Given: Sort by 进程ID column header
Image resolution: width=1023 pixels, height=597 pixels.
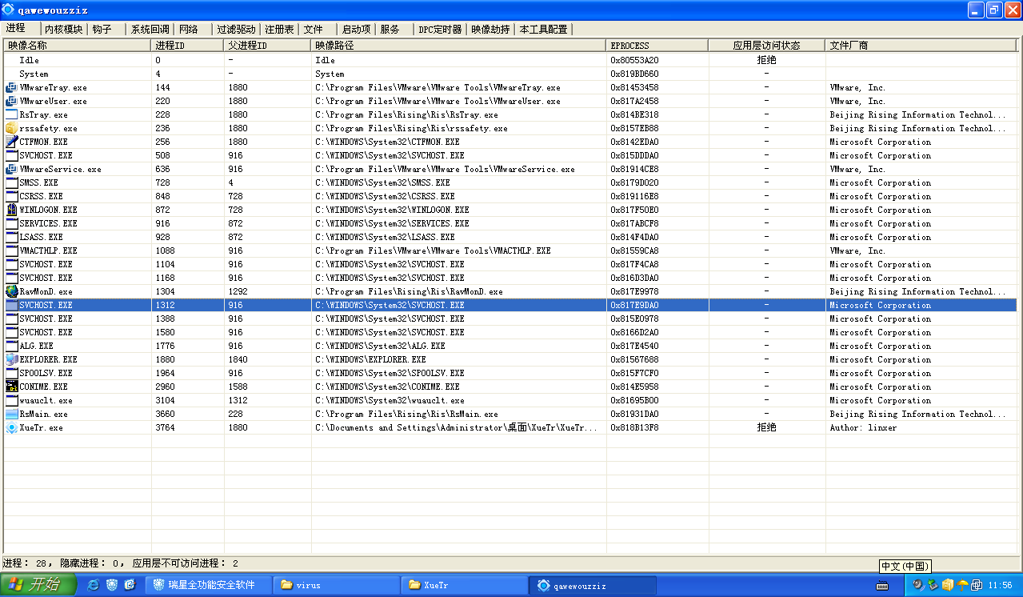Looking at the screenshot, I should 188,46.
